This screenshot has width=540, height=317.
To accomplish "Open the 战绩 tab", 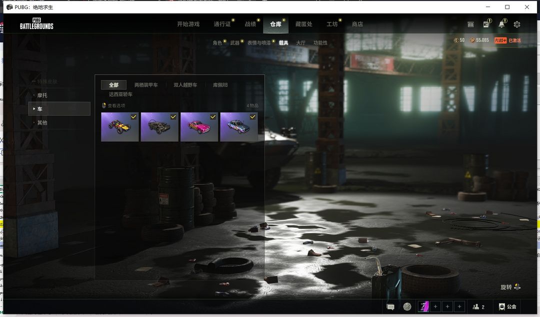I will tap(250, 24).
